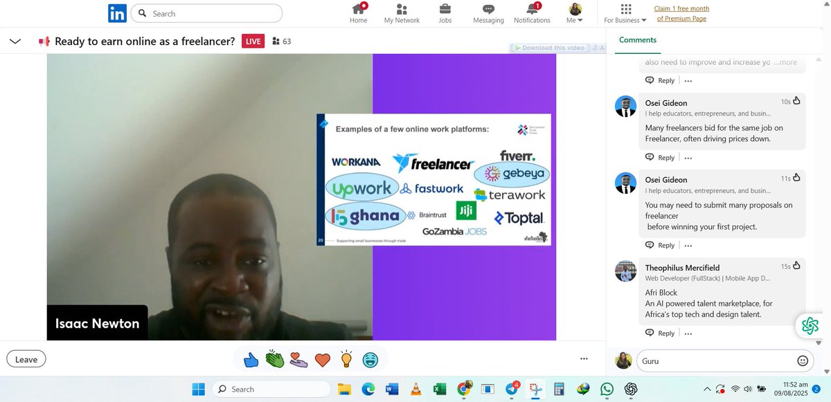
Task: Send a Celebrate clapping reaction
Action: click(275, 360)
